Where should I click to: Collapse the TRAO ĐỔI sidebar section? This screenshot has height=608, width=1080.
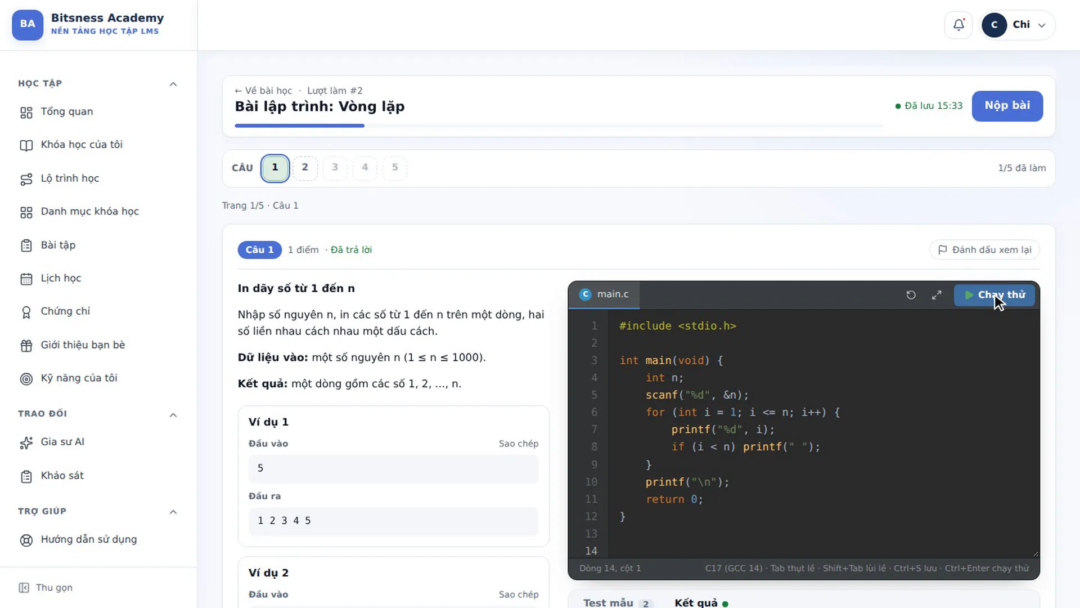173,415
